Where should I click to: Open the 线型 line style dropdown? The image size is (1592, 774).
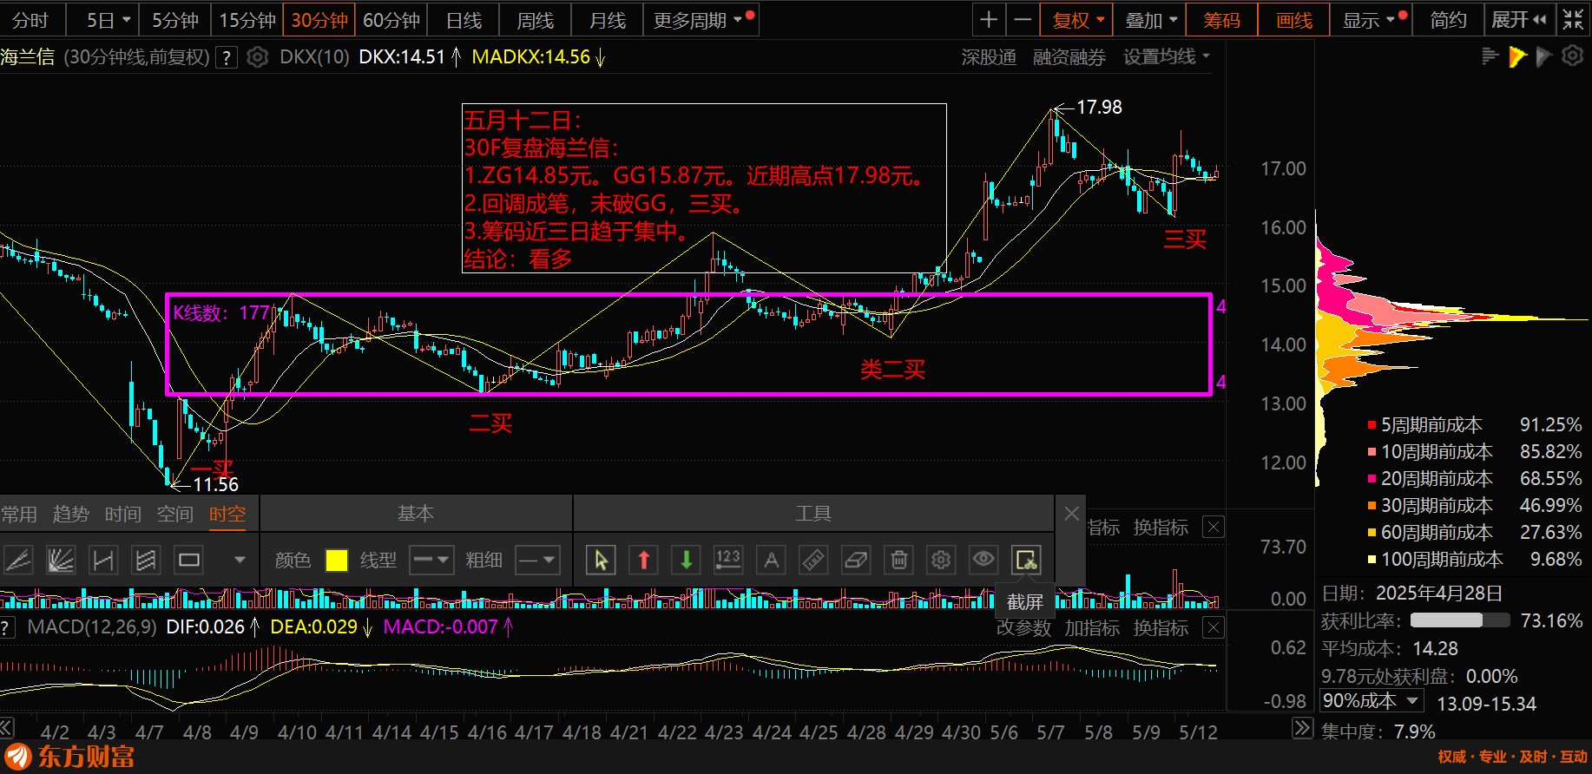pyautogui.click(x=431, y=560)
